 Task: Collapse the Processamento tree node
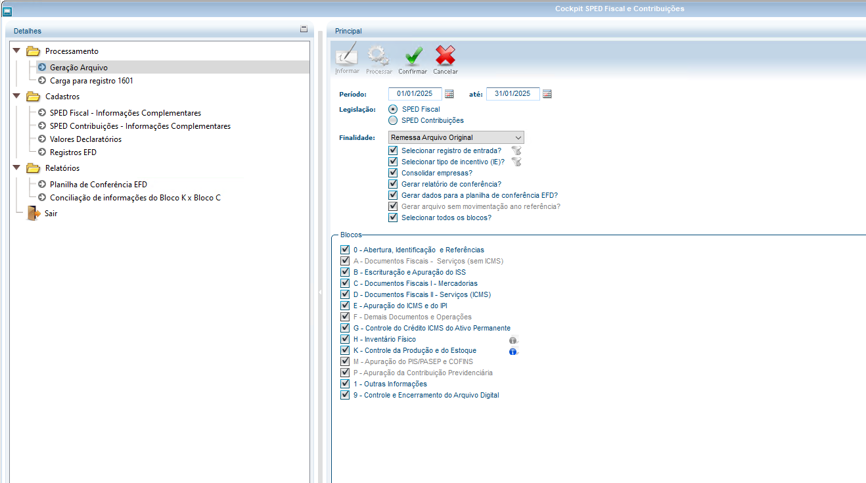(16, 51)
